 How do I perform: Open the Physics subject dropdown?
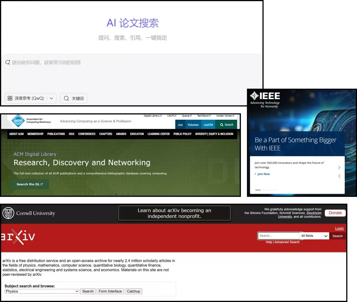pos(41,291)
